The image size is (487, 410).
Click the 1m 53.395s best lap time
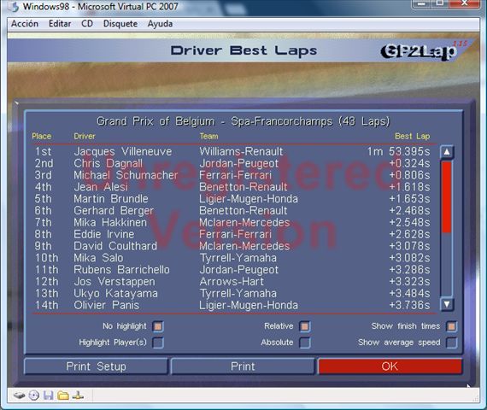[398, 151]
